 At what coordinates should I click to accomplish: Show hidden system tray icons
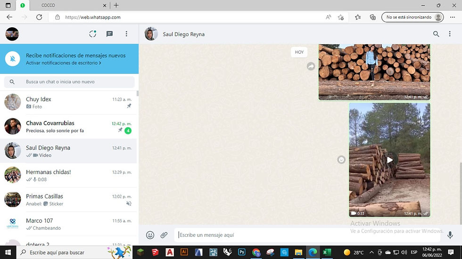click(371, 252)
